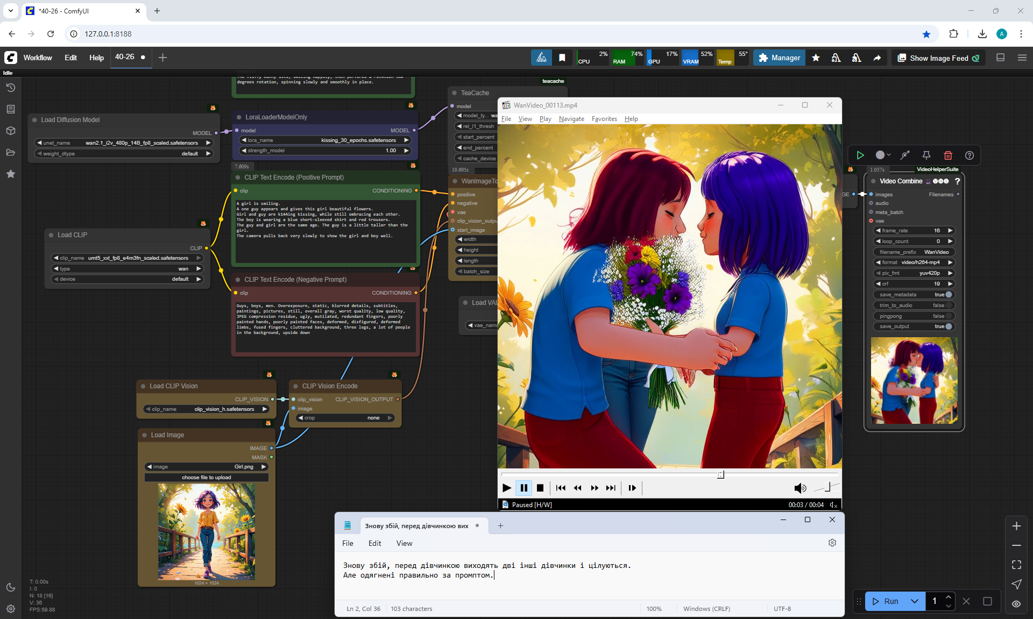Enable the pingpong toggle
The height and width of the screenshot is (619, 1033).
[x=948, y=316]
